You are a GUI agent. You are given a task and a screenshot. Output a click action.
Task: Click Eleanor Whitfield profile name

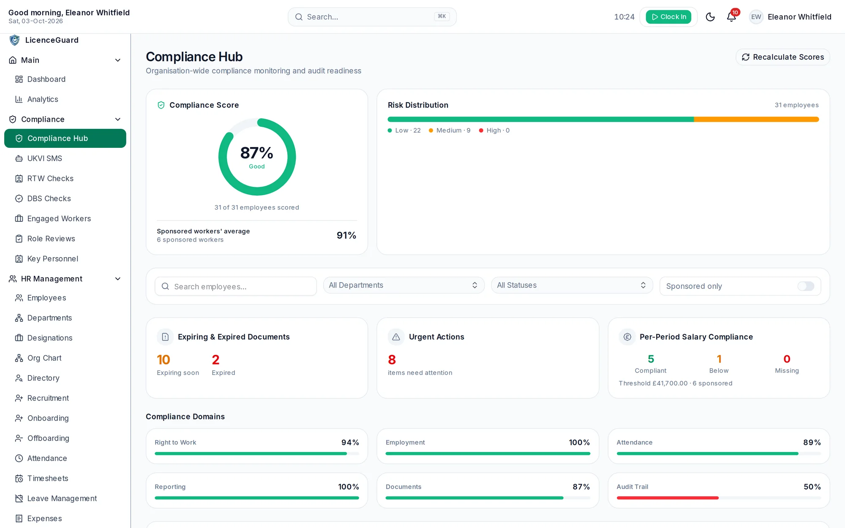[x=799, y=17]
